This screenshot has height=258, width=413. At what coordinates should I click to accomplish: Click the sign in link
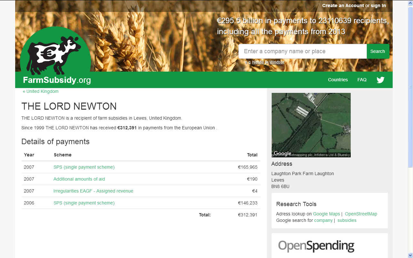(378, 5)
